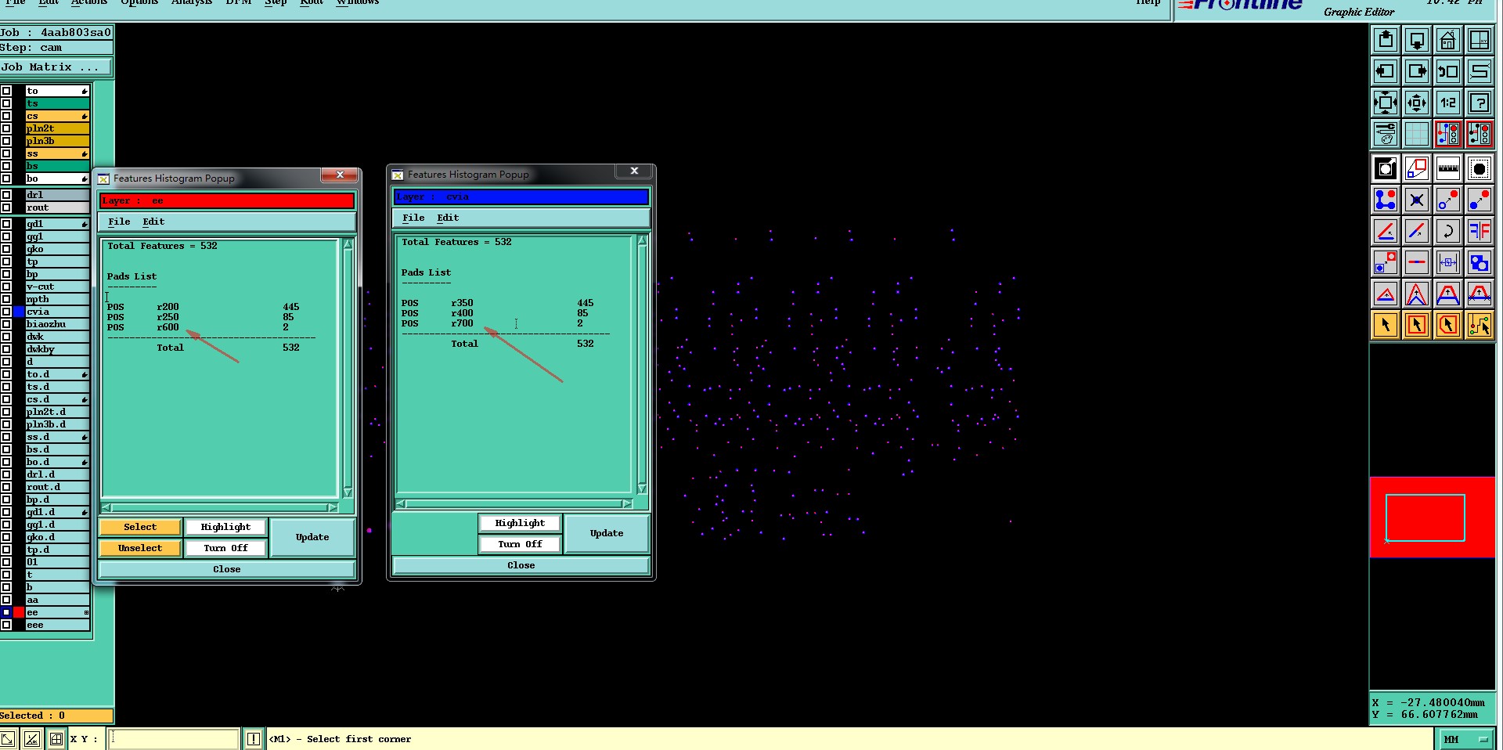Screen dimensions: 1503x750
Task: Click the ruler measurement icon
Action: click(1448, 168)
